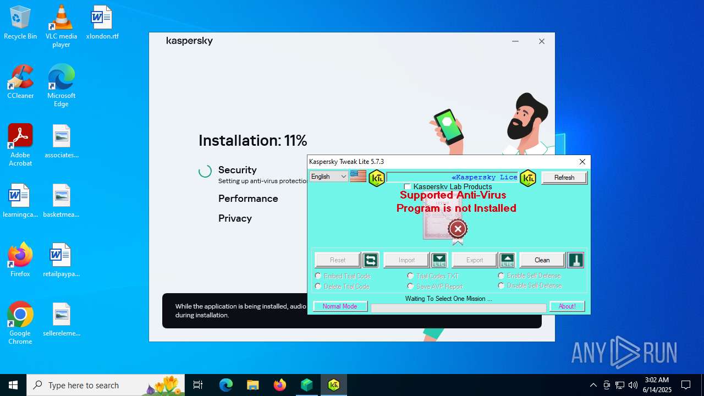Click the mission progress bar
This screenshot has height=396, width=704.
pyautogui.click(x=459, y=308)
